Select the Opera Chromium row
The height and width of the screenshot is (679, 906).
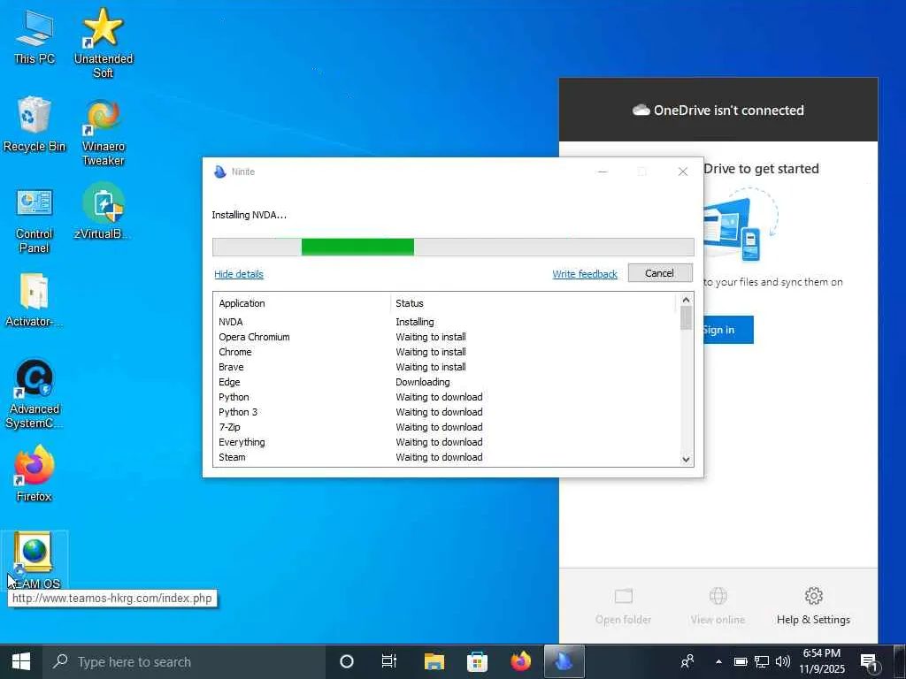(447, 337)
